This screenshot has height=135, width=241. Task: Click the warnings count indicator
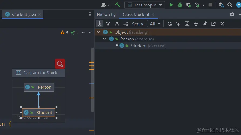[64, 33]
